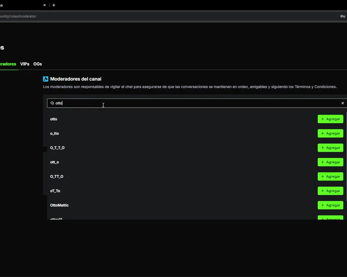Select the 'O_T_T_O' username result
The image size is (347, 277).
[x=57, y=148]
